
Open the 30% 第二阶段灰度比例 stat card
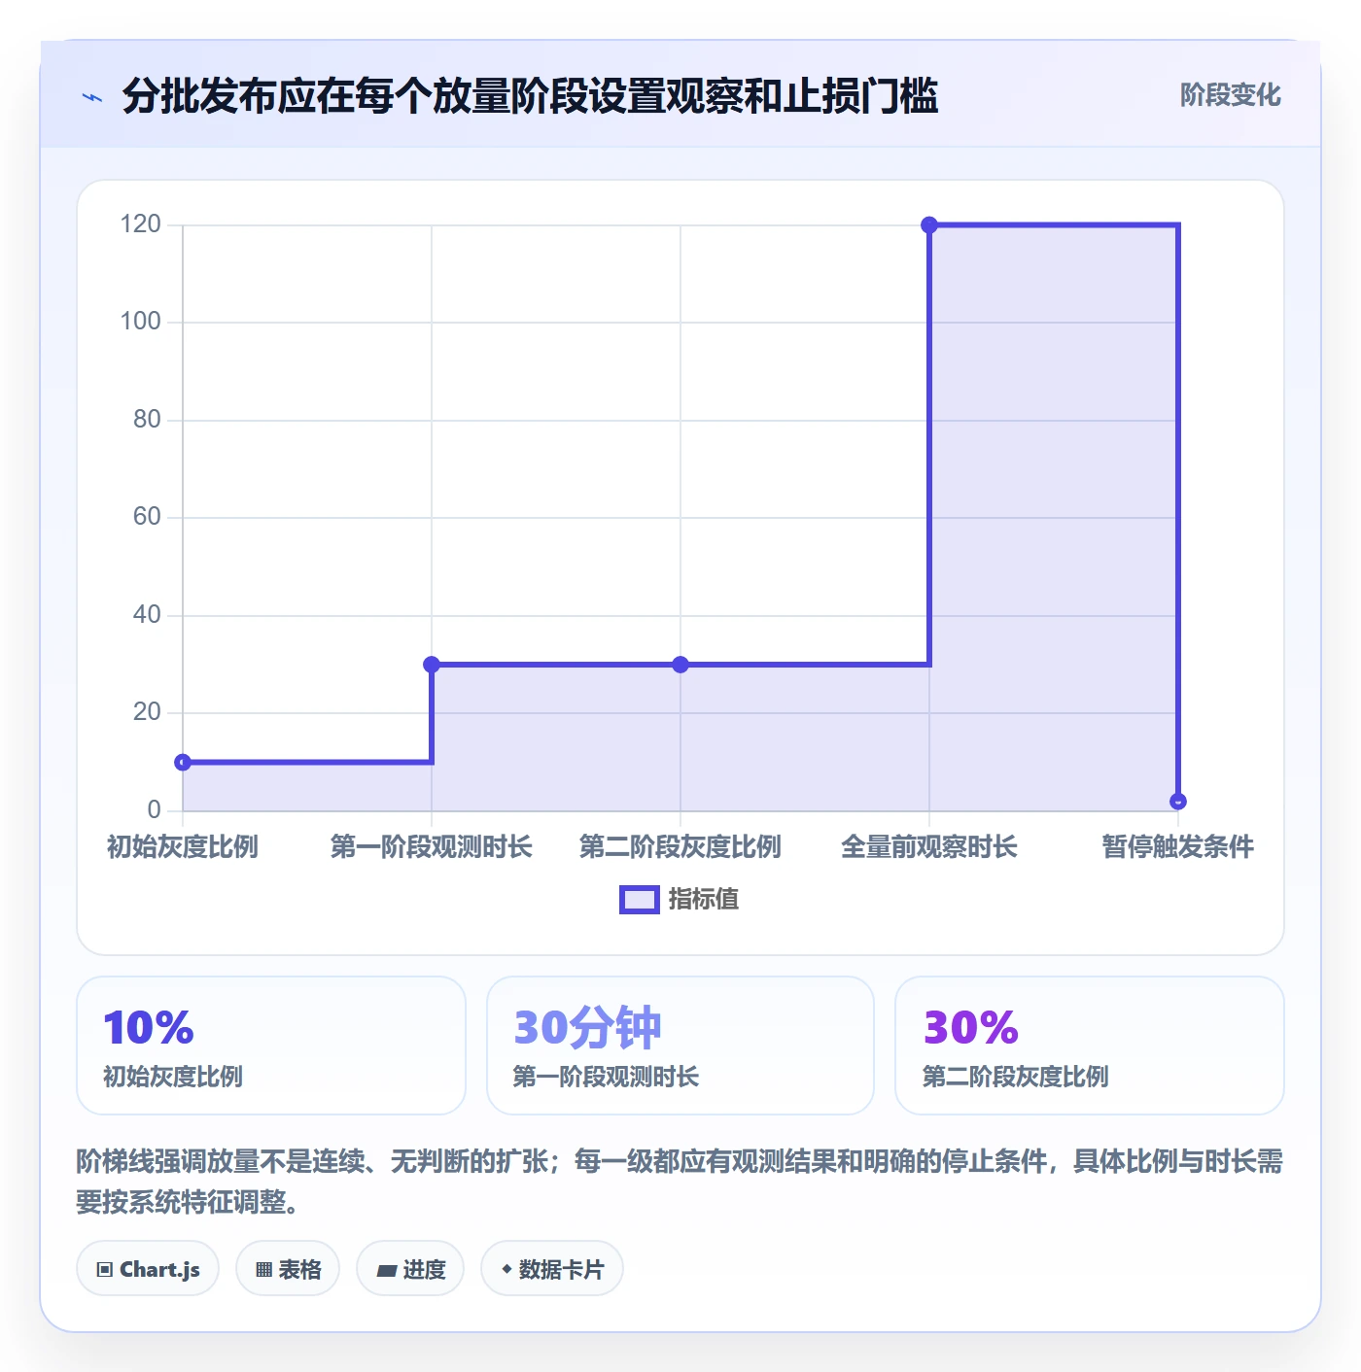coord(1090,1046)
